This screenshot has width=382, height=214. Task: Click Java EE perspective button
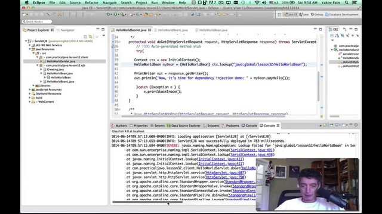pyautogui.click(x=291, y=14)
